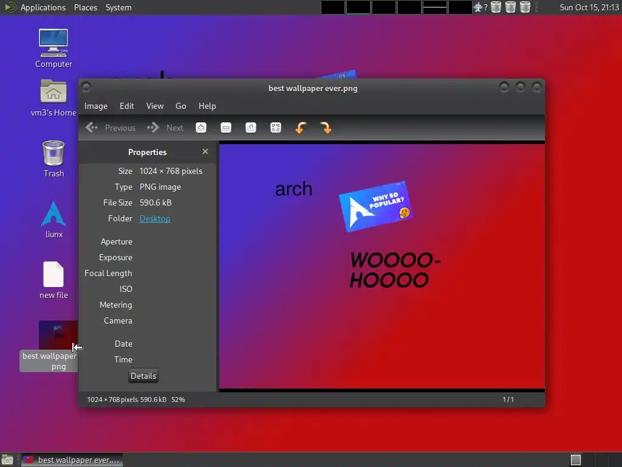622x467 pixels.
Task: Click the PNG image type value
Action: 160,187
